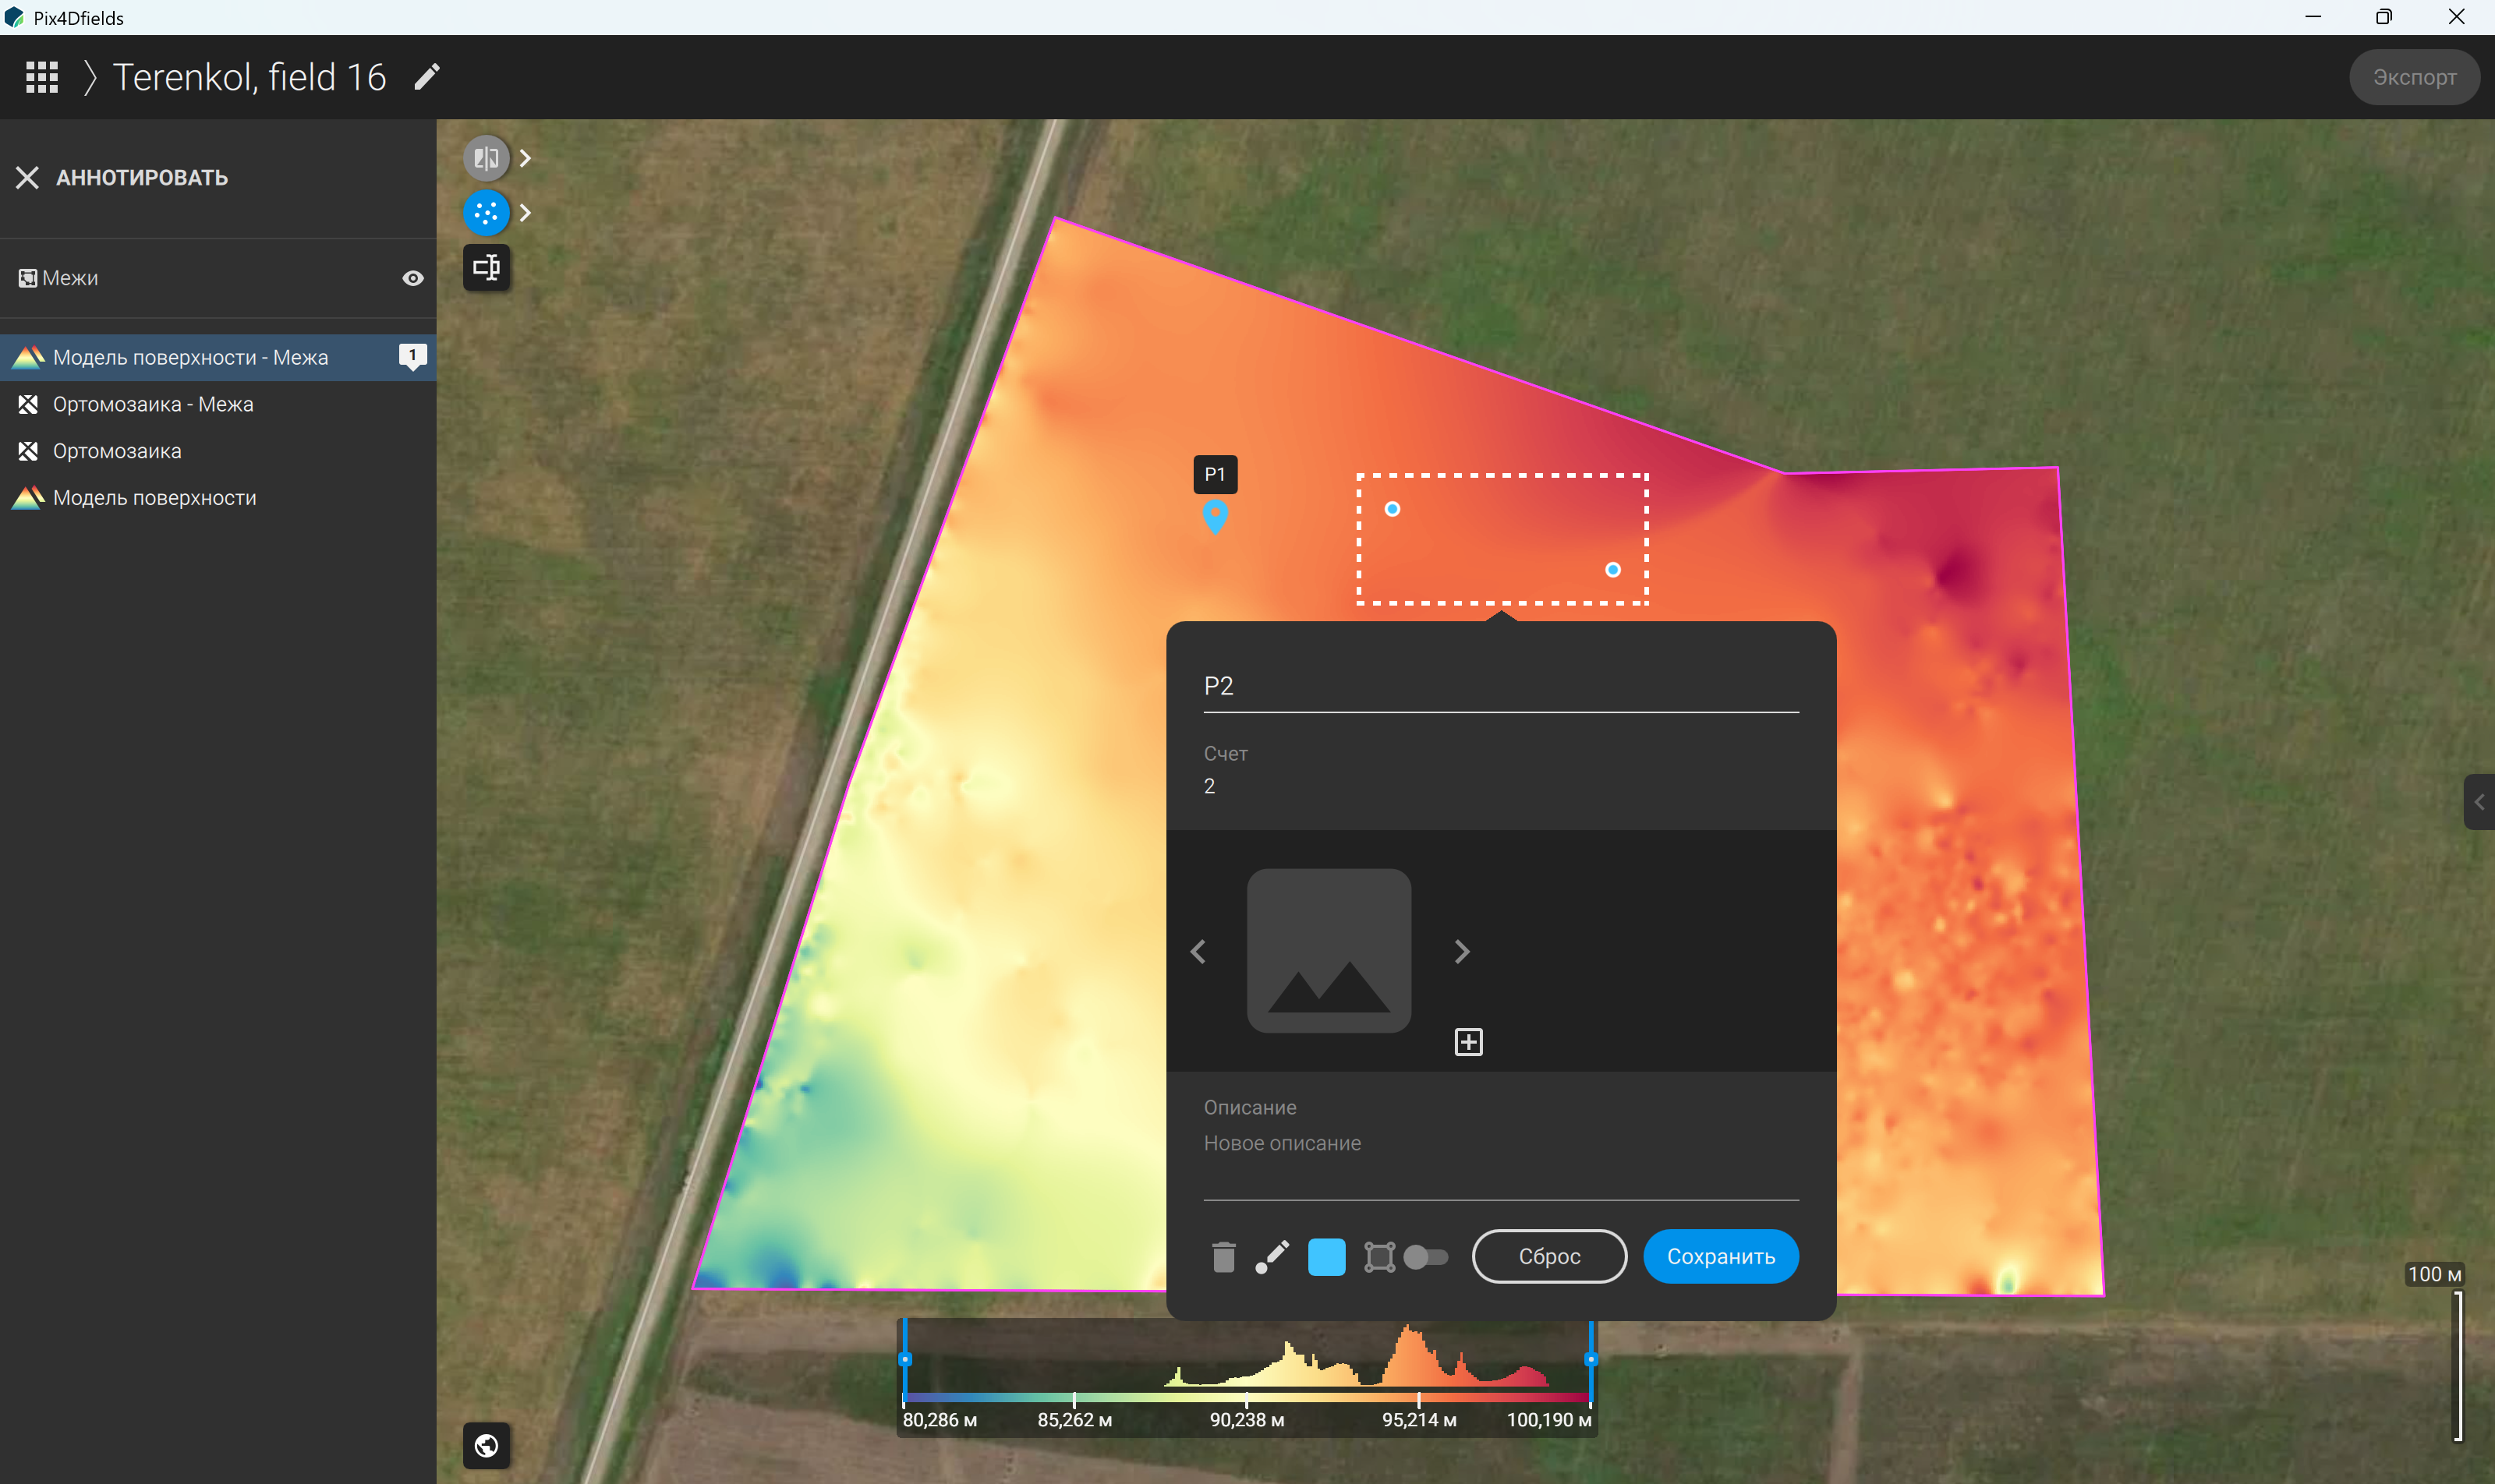This screenshot has width=2495, height=1484.
Task: Edit project name with pencil icon
Action: 427,77
